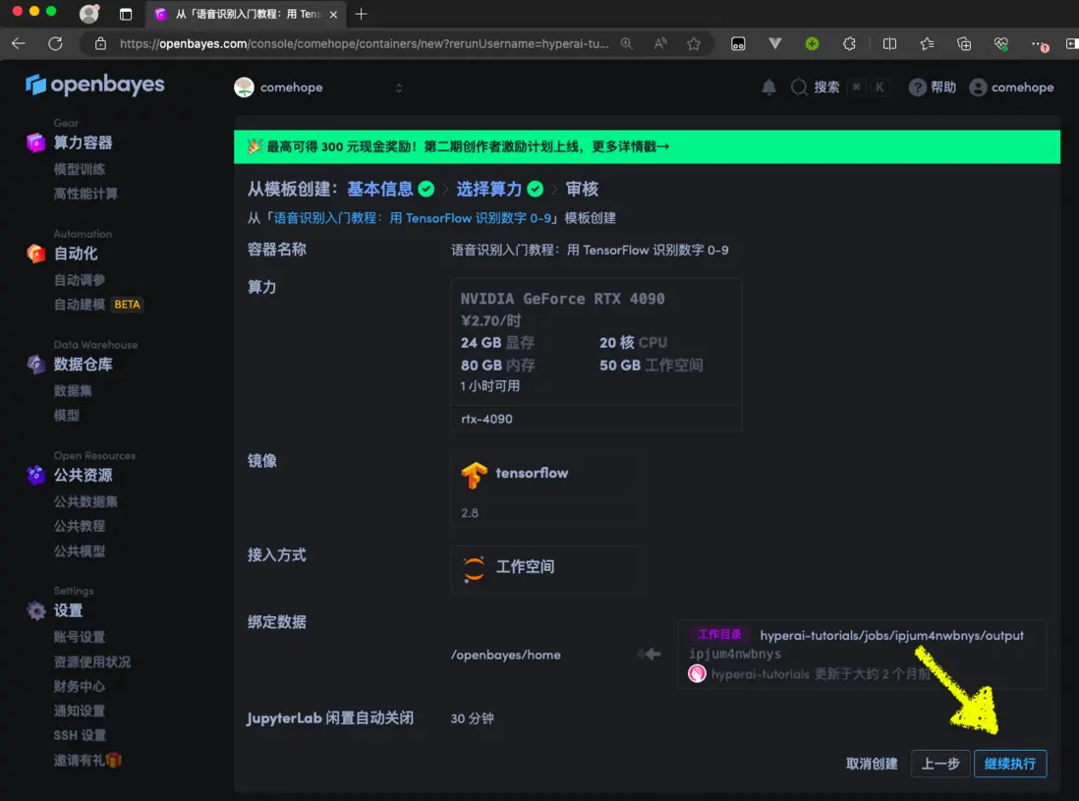The width and height of the screenshot is (1079, 801).
Task: Click the 帮助 text link
Action: point(942,87)
